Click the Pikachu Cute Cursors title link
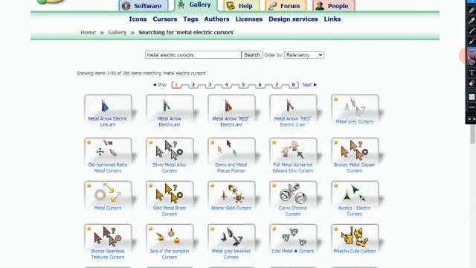 355,252
